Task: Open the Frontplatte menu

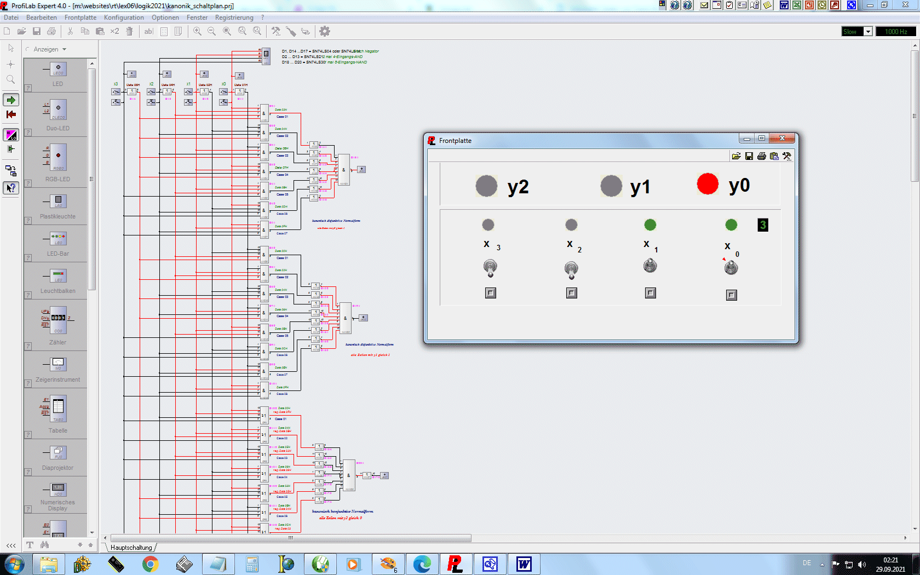Action: pyautogui.click(x=80, y=18)
